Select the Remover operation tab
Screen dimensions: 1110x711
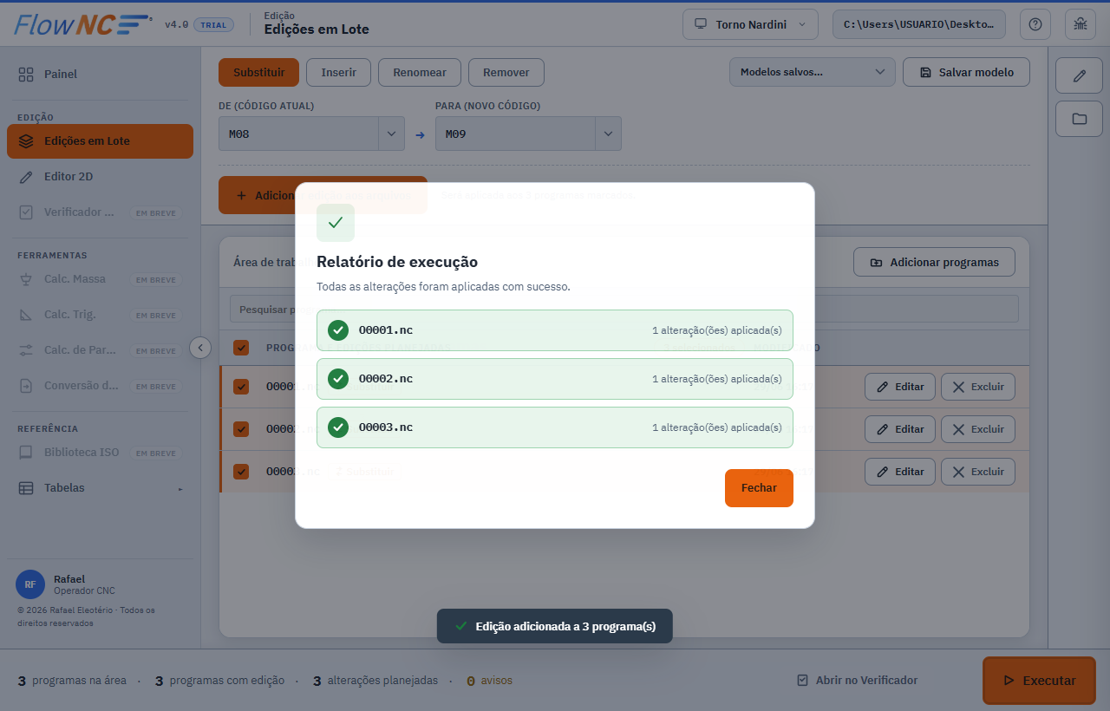[x=506, y=73]
